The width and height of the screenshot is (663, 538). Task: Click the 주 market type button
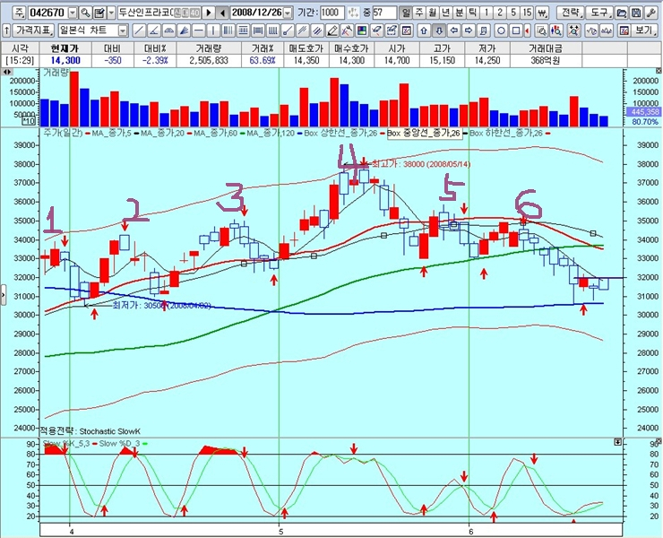point(19,13)
